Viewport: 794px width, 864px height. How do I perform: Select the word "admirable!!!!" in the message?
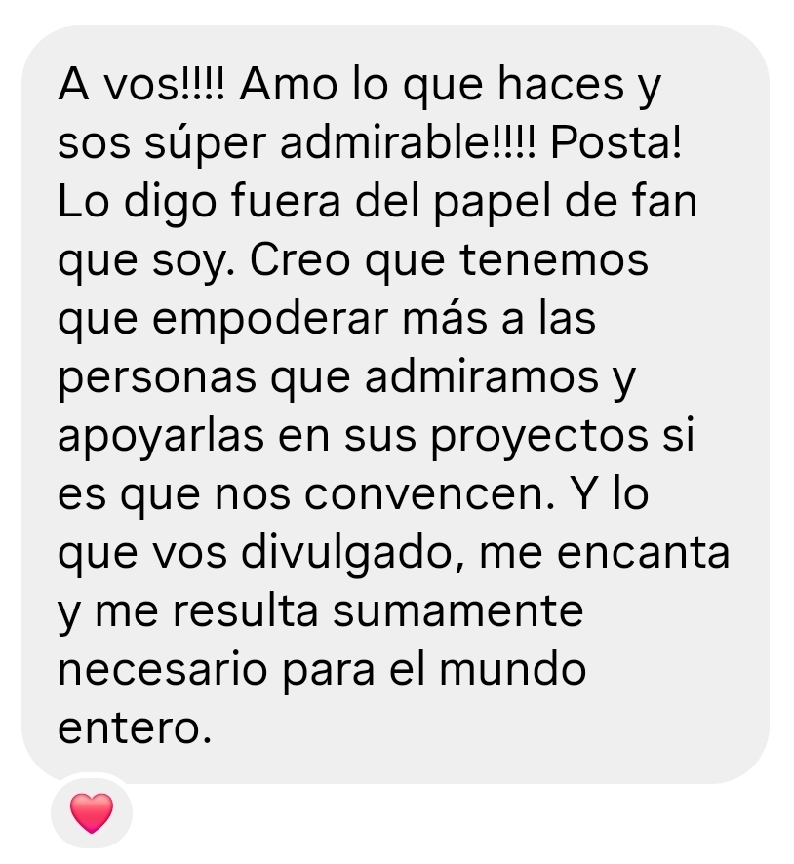click(x=408, y=143)
